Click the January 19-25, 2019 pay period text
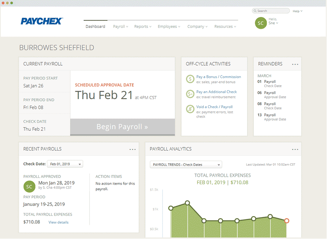This screenshot has height=239, width=327. point(44,204)
